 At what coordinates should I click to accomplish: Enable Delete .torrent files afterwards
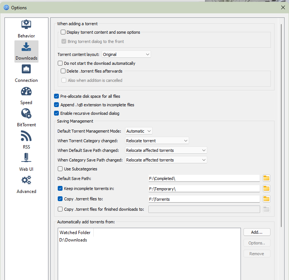63,71
